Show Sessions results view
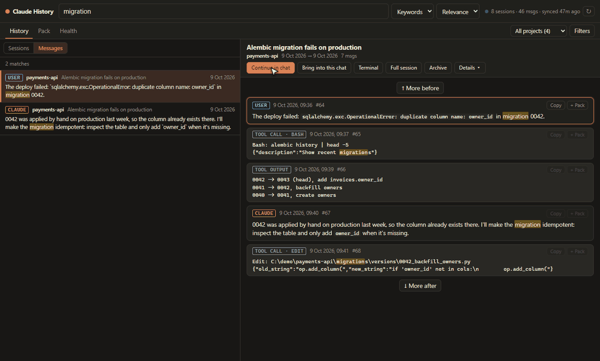This screenshot has width=600, height=361. point(19,48)
